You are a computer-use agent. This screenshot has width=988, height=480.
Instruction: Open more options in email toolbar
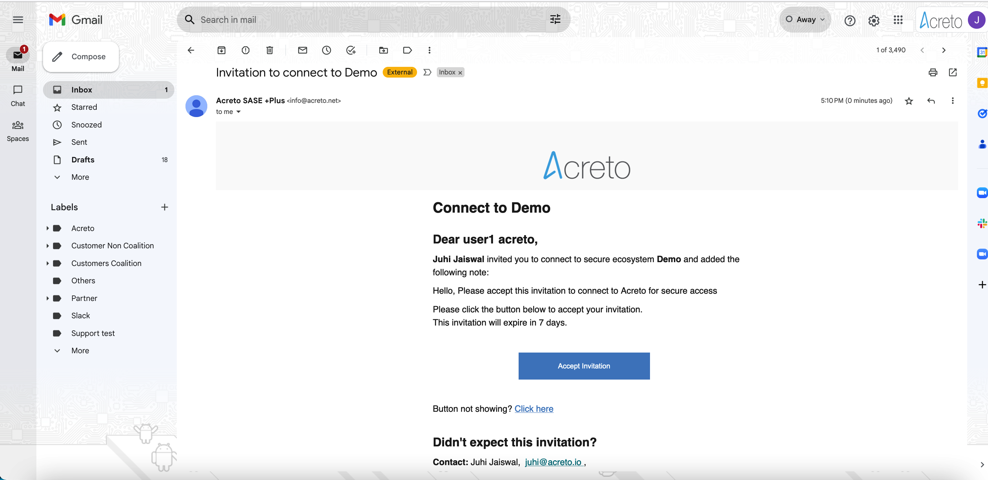pos(429,50)
